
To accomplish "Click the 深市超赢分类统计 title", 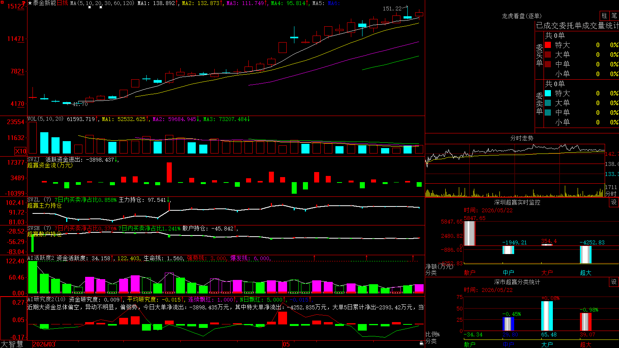I will (517, 282).
